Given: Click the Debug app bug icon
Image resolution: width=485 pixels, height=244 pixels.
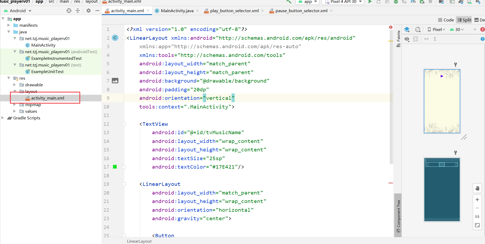Looking at the screenshot, I should coord(396,2).
